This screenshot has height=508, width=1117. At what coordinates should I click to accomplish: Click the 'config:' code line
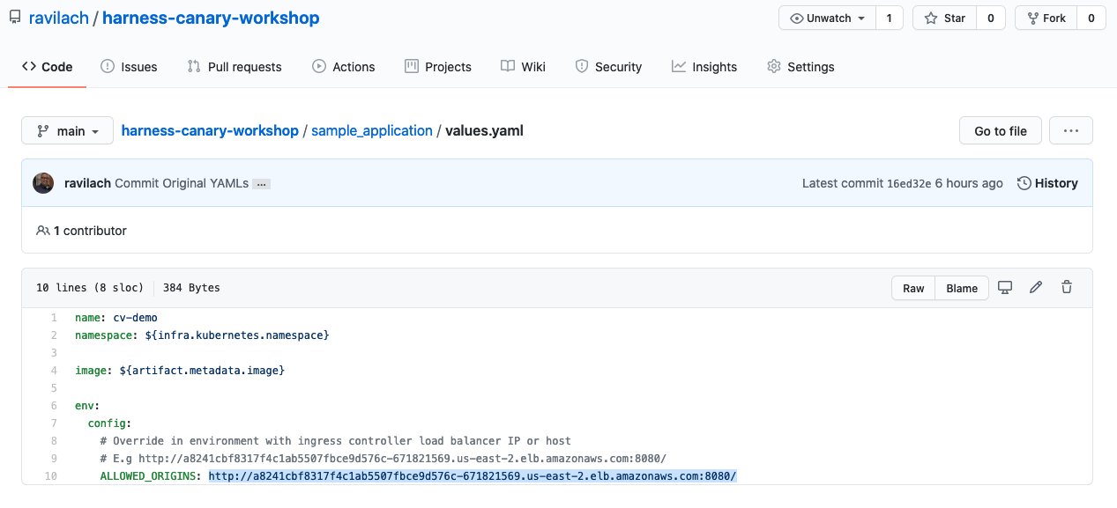tap(109, 423)
